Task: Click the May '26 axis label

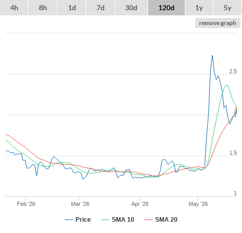Action: (198, 204)
